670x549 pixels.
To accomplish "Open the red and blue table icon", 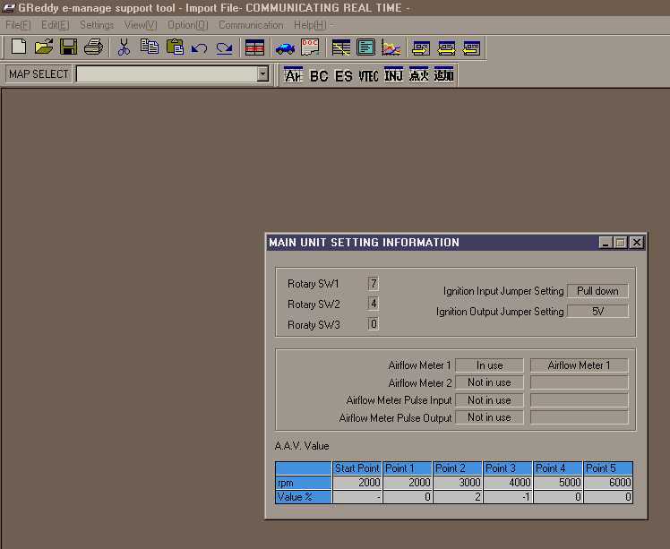I will pos(254,47).
